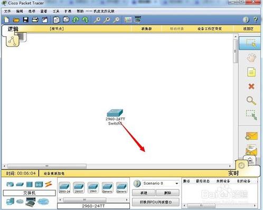Show network information via the toolbar i icon
Viewport: 263px width, 210px height.
tap(246, 20)
